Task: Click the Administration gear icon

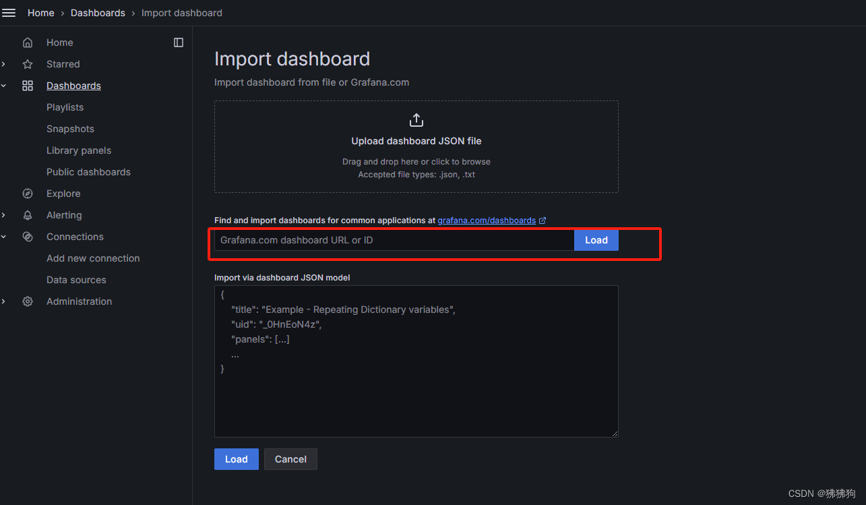Action: tap(28, 301)
